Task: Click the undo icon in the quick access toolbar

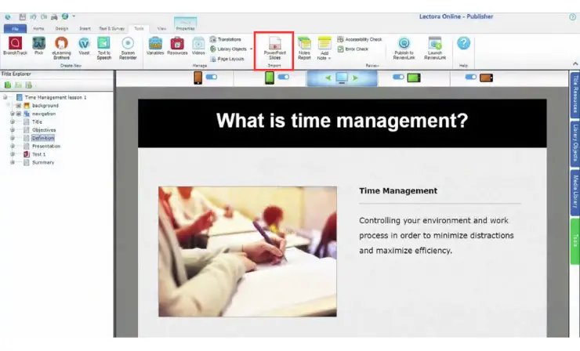Action: [33, 16]
